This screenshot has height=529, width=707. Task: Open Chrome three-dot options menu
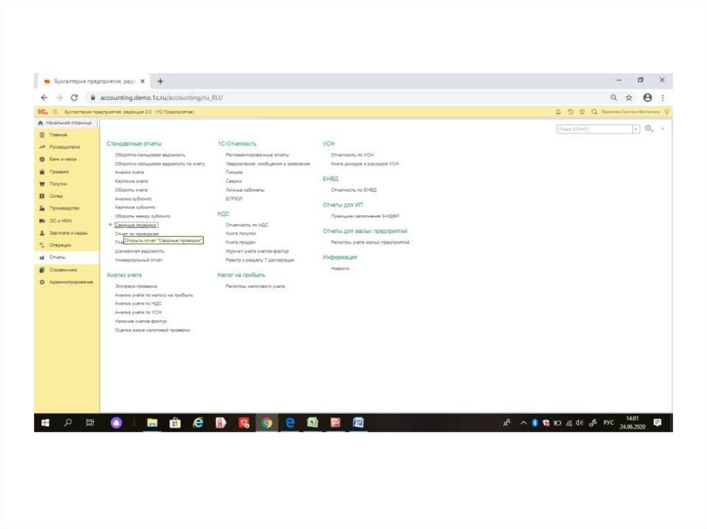(x=663, y=98)
